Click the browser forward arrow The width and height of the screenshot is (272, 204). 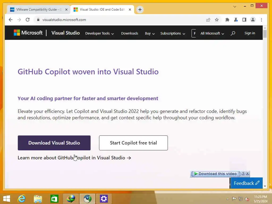tap(19, 20)
